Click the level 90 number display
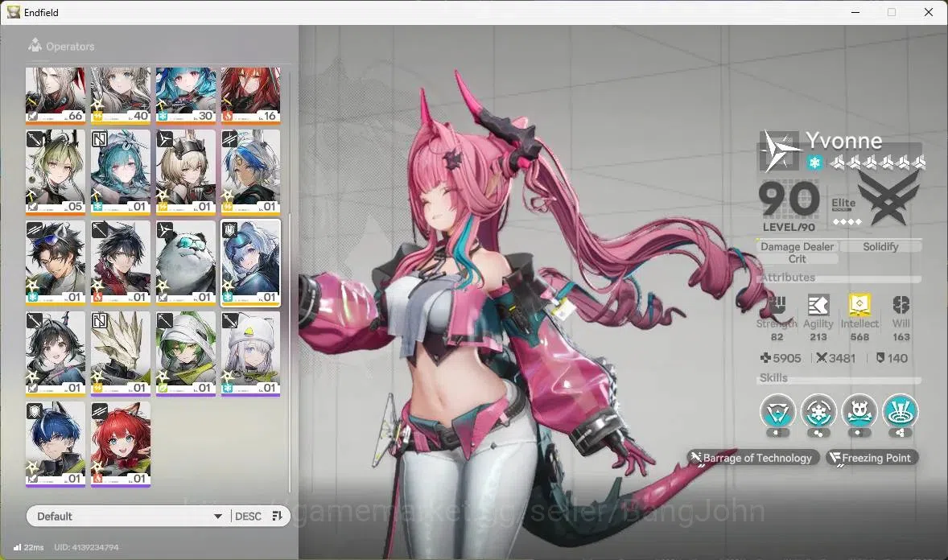This screenshot has height=560, width=948. click(789, 200)
